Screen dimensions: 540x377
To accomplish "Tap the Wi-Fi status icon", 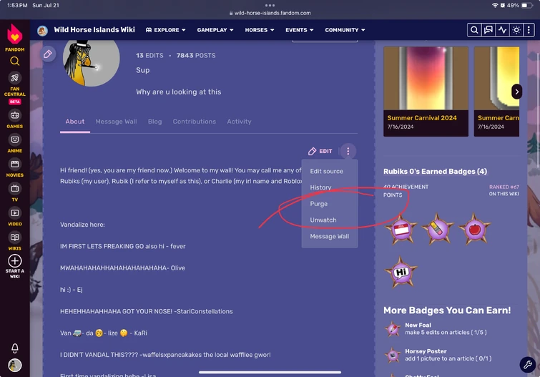I will (x=495, y=6).
